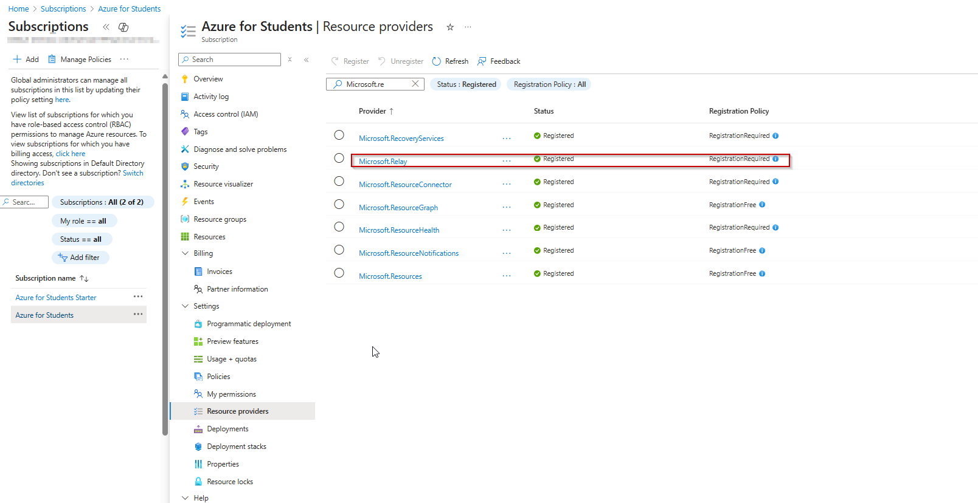Open Microsoft.Relay provider link
The width and height of the screenshot is (978, 503).
click(383, 162)
